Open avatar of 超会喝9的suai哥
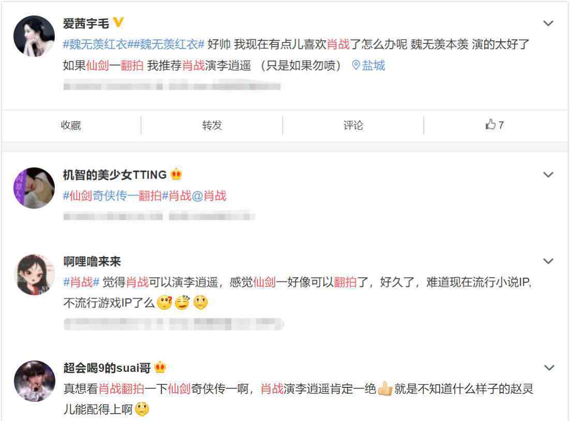The height and width of the screenshot is (421, 570). point(35,381)
